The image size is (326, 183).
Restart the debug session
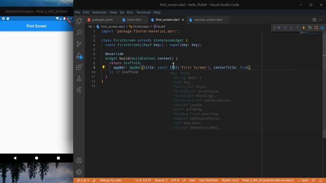(x=310, y=27)
